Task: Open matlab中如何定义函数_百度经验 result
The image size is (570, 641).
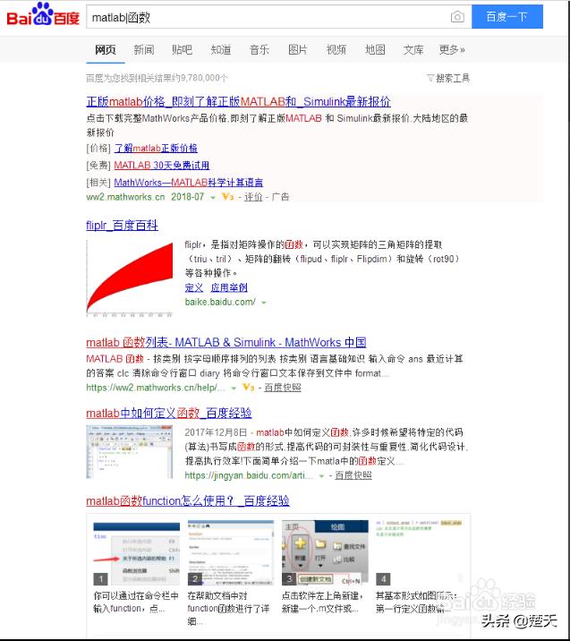Action: pyautogui.click(x=169, y=414)
